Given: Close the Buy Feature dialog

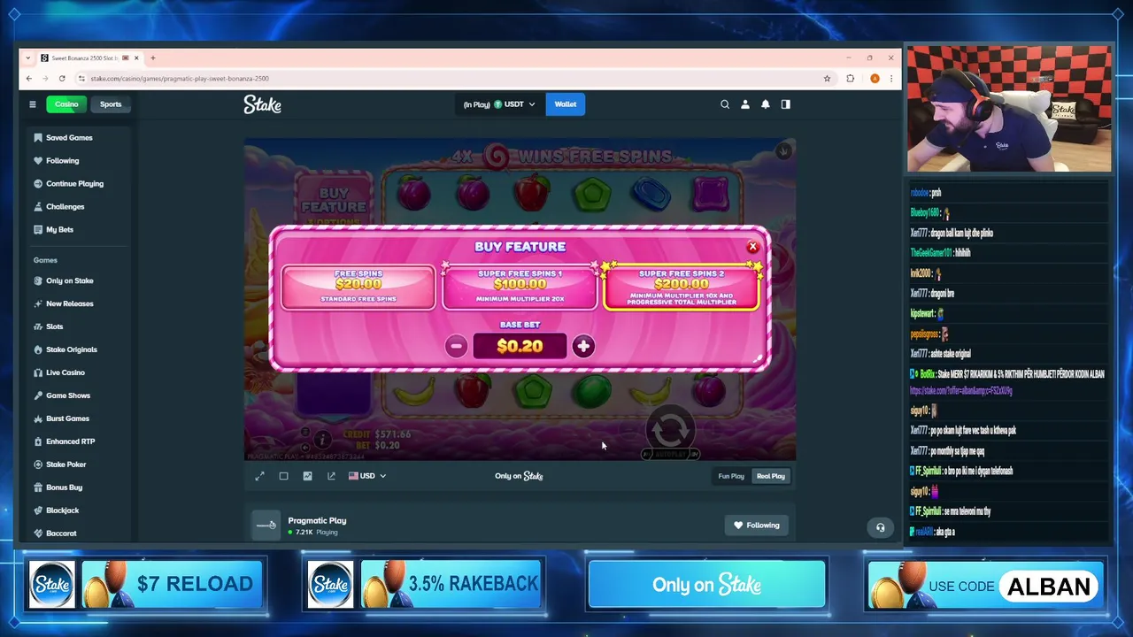Looking at the screenshot, I should [752, 247].
